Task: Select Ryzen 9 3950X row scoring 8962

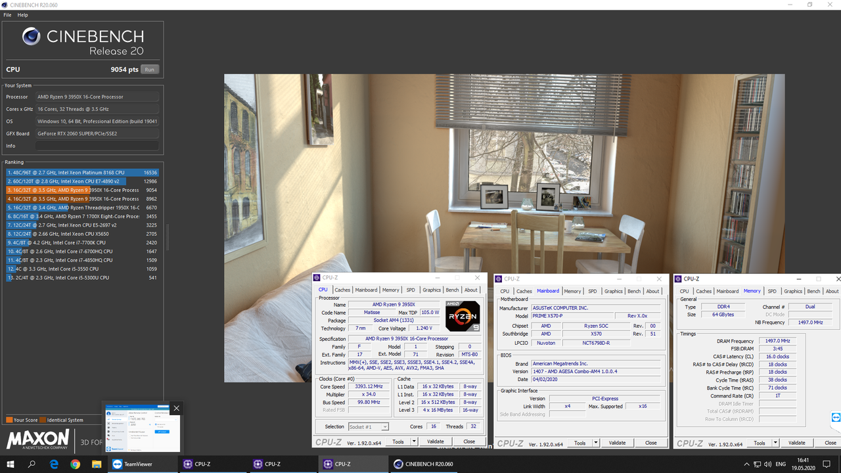Action: point(82,199)
